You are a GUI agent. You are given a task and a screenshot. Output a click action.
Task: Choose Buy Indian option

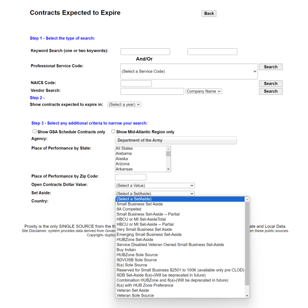[x=180, y=250]
